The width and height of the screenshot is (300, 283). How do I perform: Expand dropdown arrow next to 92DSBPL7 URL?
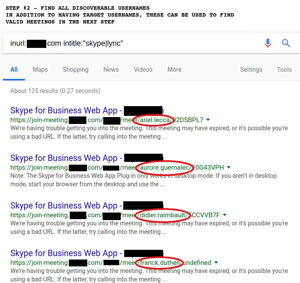208,120
